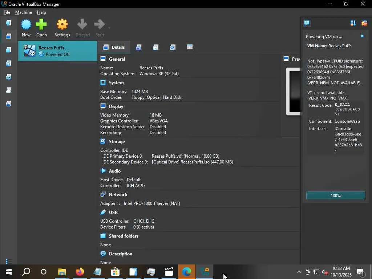This screenshot has height=279, width=372.
Task: Click the Display section header link
Action: pos(116,106)
